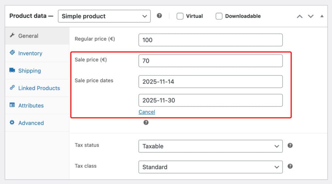Click the sale end date 2025-11-30 field

tap(211, 100)
